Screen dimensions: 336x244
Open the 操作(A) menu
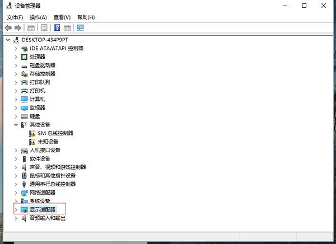pos(38,17)
